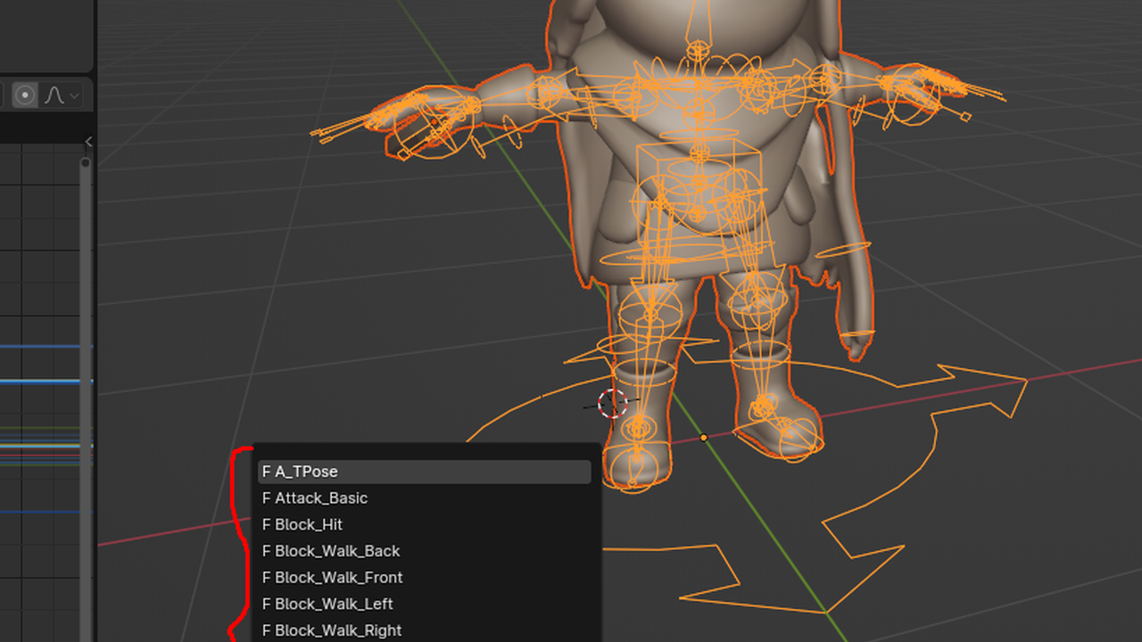Click the proportional editing circle icon
The image size is (1142, 642).
(x=25, y=95)
